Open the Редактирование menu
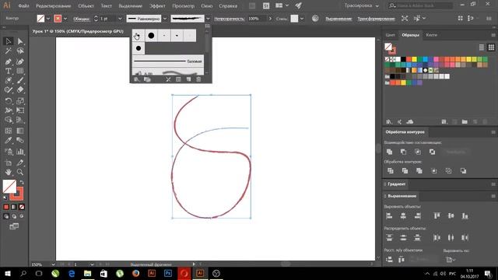The height and width of the screenshot is (280, 498). pyautogui.click(x=53, y=5)
